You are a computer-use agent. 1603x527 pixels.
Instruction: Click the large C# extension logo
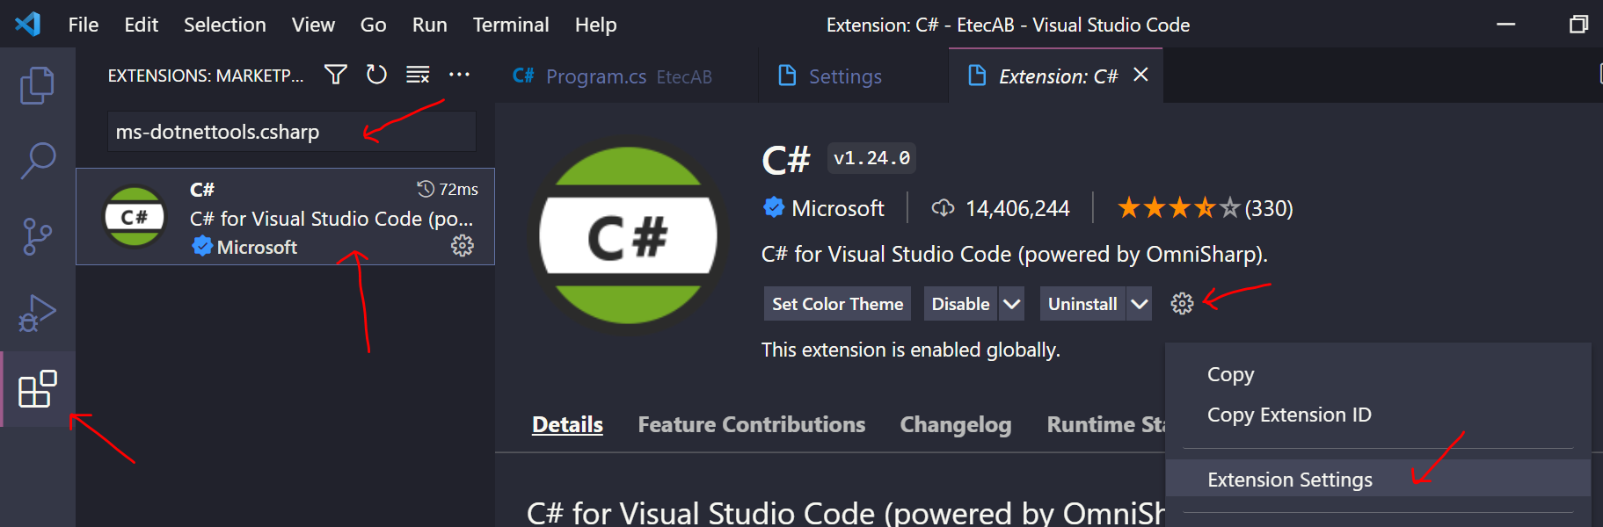click(628, 236)
